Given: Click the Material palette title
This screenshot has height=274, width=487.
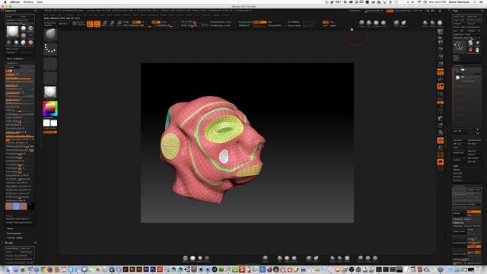Looking at the screenshot, I should click(10, 11).
